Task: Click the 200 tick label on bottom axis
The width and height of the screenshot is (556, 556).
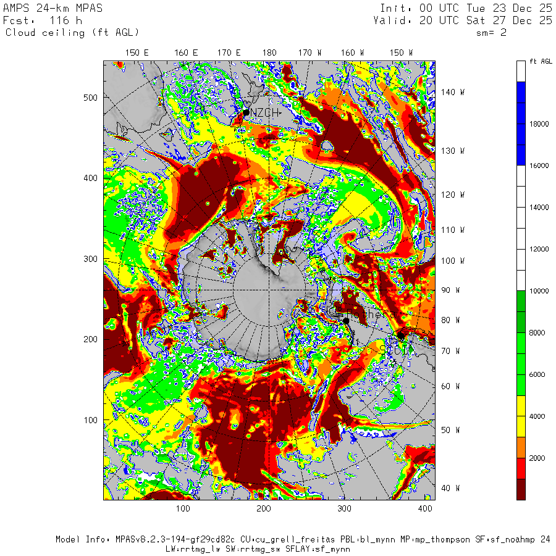Action: (x=263, y=508)
